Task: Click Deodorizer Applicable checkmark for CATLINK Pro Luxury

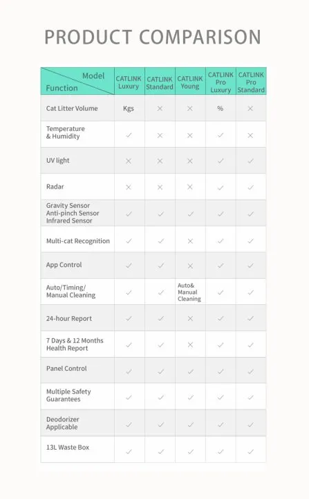Action: tap(221, 425)
